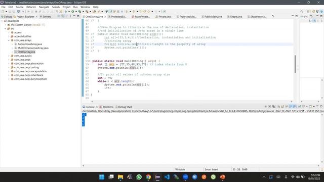Open File Explorer from taskbar
Screen dimensions: 324x182
120,177
